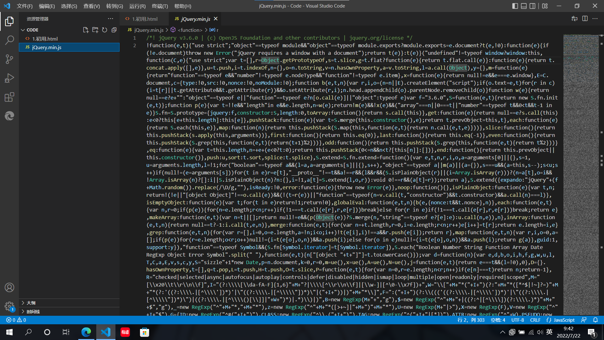This screenshot has height=340, width=604.
Task: Click New Folder icon in CODE section
Action: point(95,30)
